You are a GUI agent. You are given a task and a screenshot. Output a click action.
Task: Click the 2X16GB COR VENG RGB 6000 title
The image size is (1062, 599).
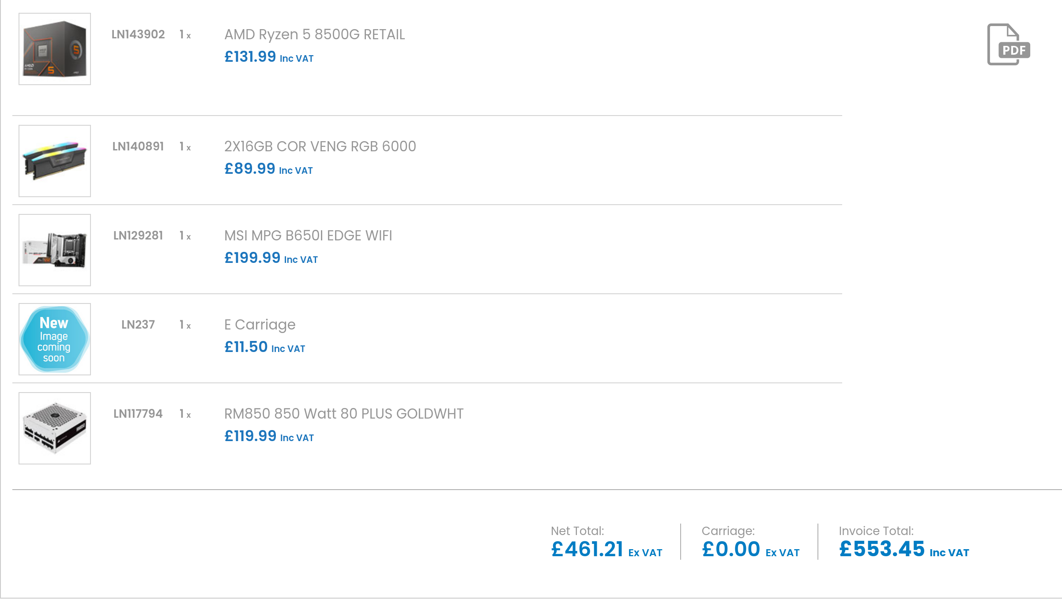tap(320, 146)
